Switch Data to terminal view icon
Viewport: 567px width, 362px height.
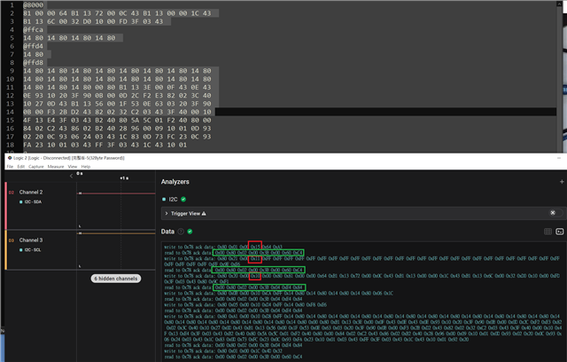coord(559,232)
